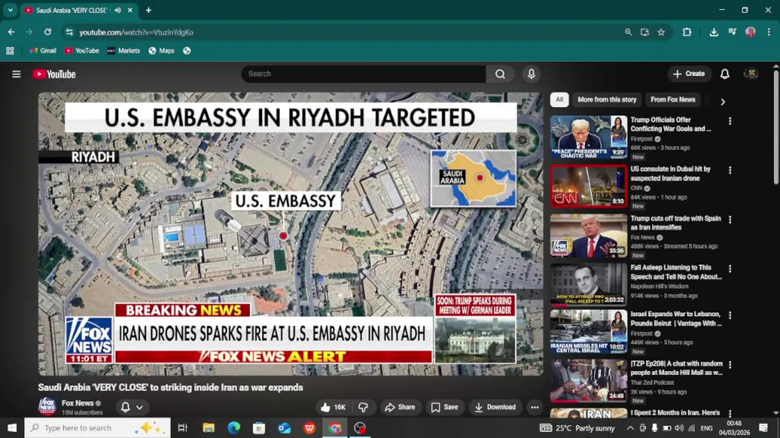
Task: Start voice search with microphone icon
Action: 531,74
